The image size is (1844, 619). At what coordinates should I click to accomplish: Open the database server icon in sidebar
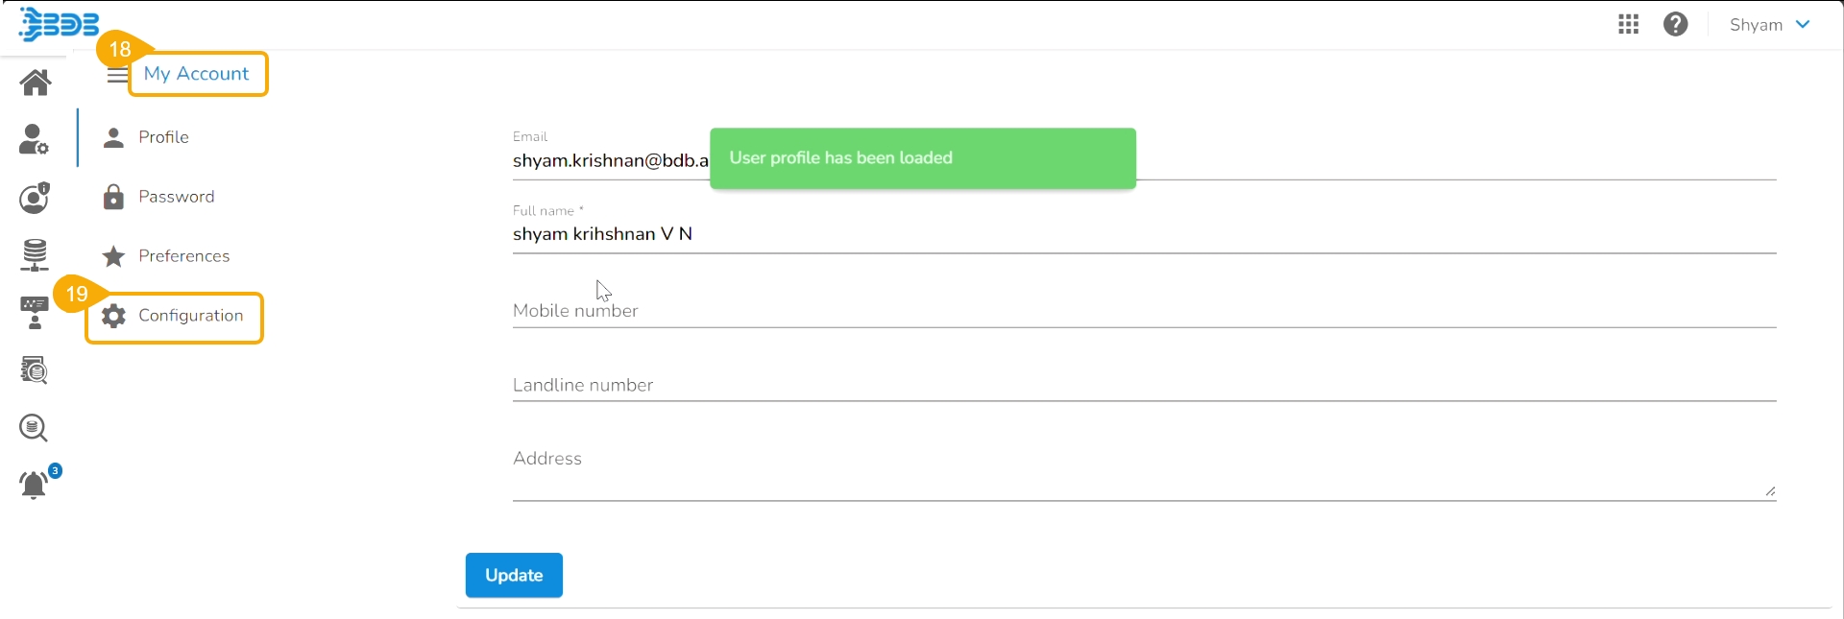(x=35, y=255)
